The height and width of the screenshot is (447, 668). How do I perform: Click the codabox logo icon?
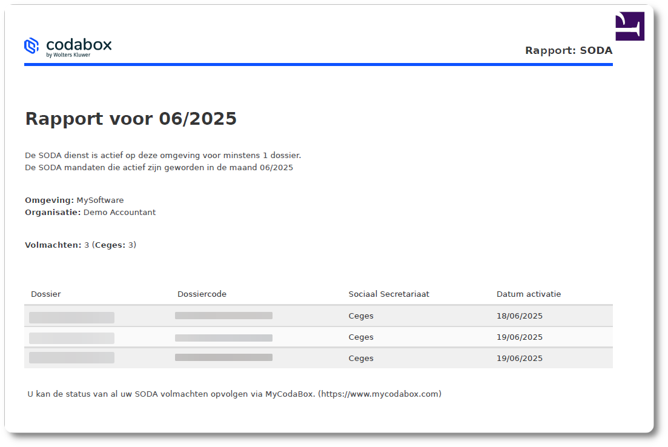(31, 45)
